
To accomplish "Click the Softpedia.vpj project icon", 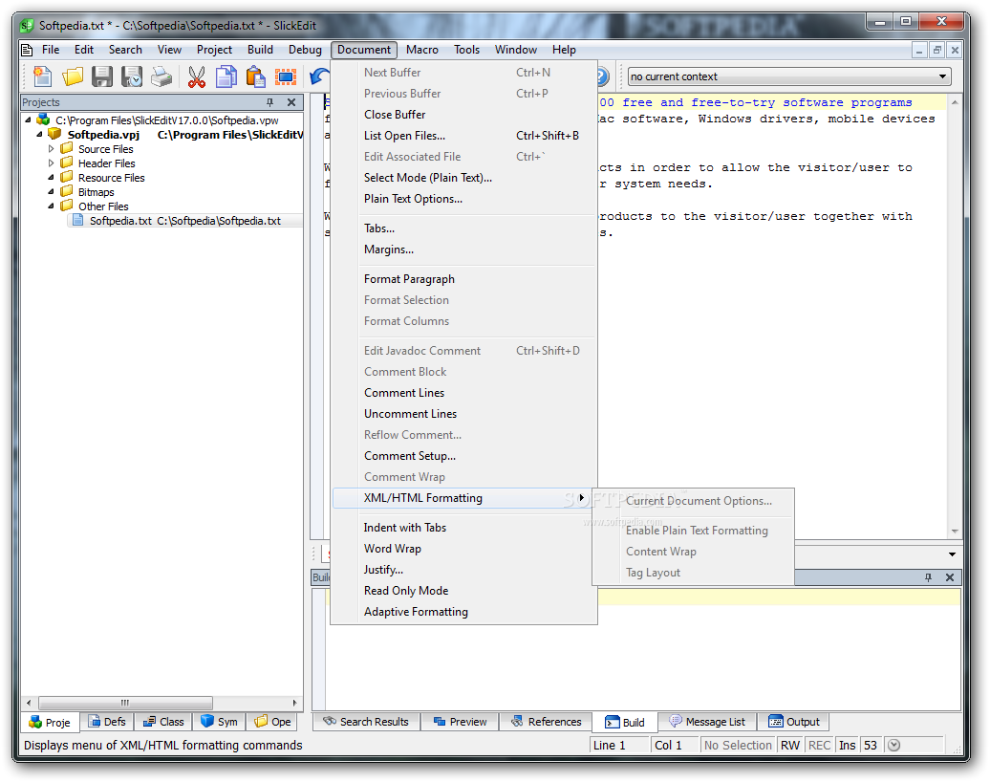I will coord(54,134).
